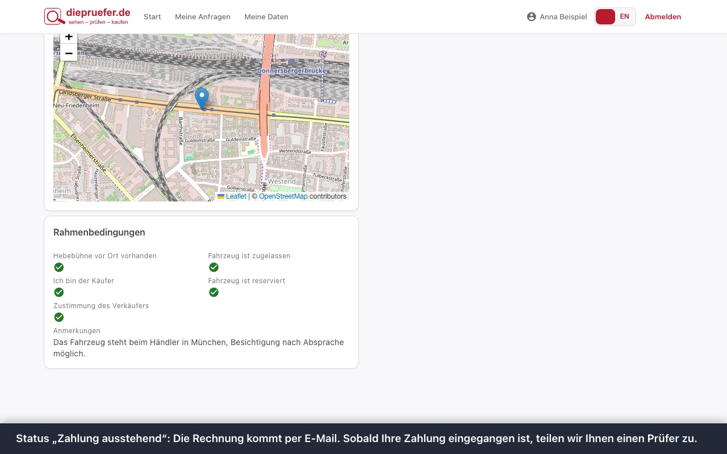Click the Fahrzeug ist zugelassen label
Screen dimensions: 727x454
coord(249,256)
